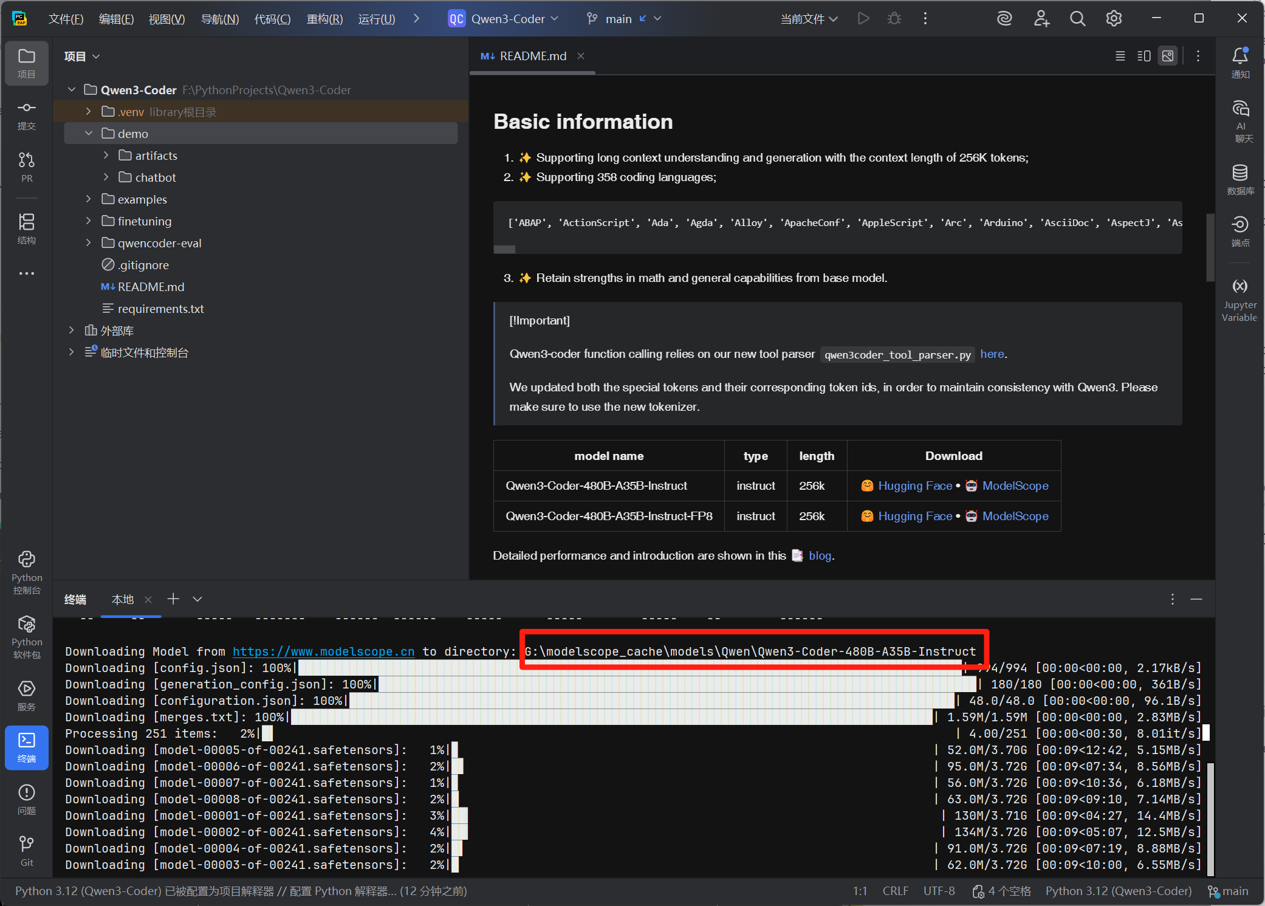This screenshot has width=1265, height=906.
Task: Open the View menu
Action: pos(166,19)
